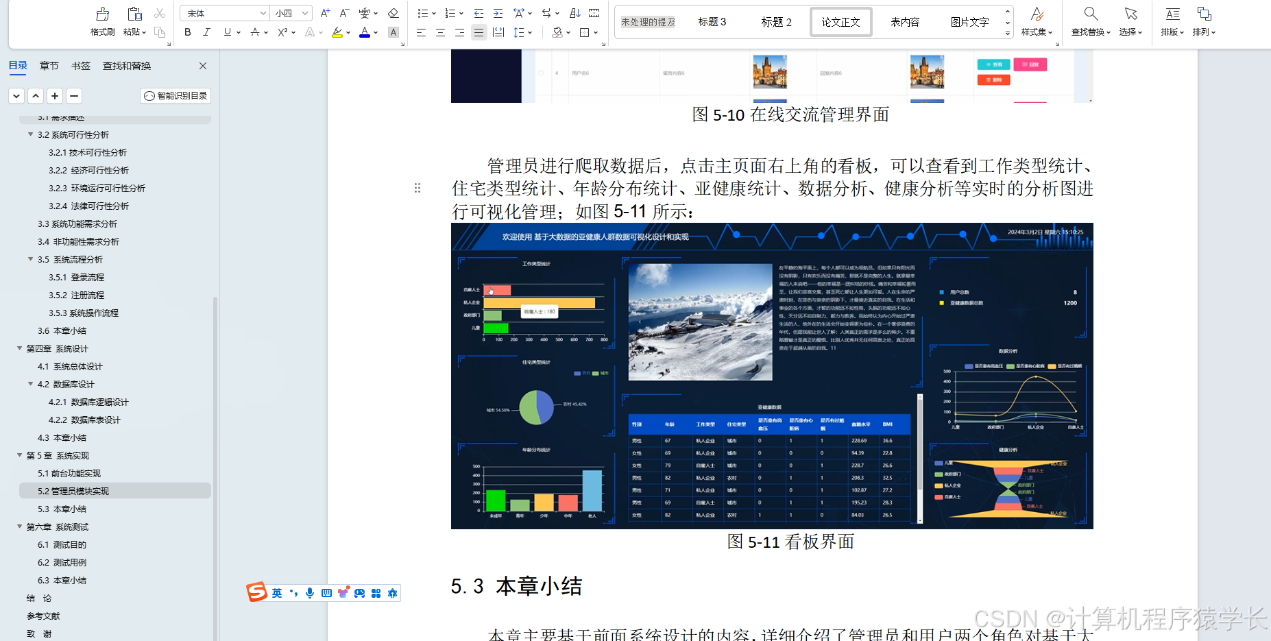
Task: Switch to the 书签 tab
Action: (x=81, y=66)
